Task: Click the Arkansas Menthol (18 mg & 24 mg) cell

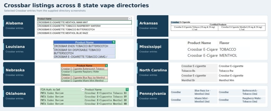Action: [x=242, y=28]
